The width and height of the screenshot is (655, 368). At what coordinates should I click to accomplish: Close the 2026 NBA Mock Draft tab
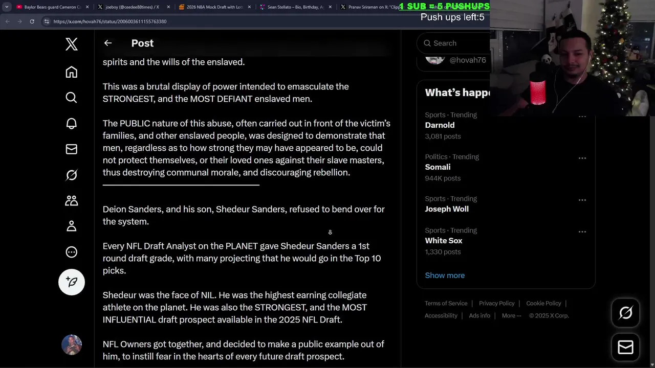coord(249,7)
